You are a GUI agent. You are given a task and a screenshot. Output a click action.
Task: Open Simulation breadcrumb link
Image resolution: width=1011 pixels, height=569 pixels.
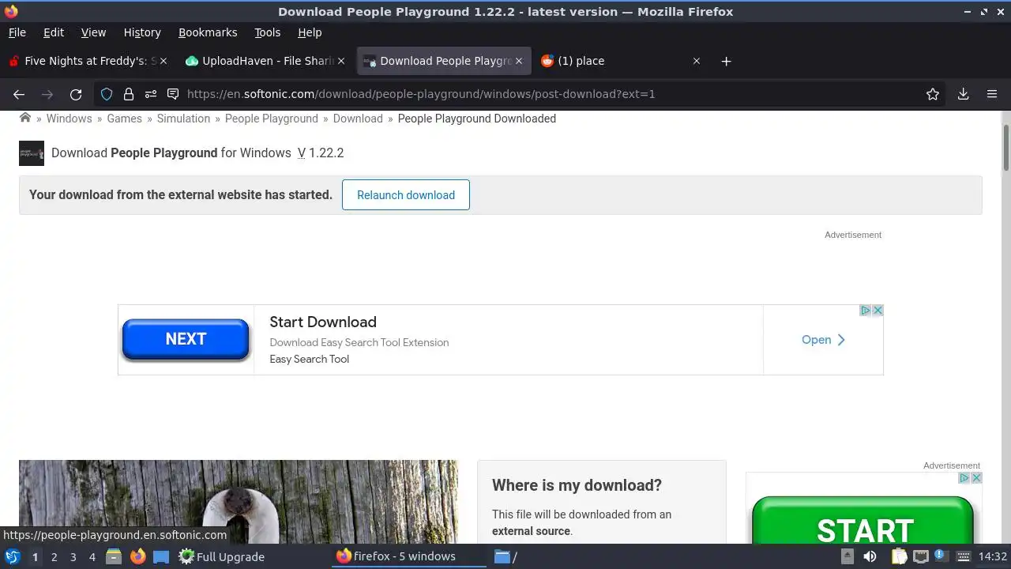(x=183, y=119)
